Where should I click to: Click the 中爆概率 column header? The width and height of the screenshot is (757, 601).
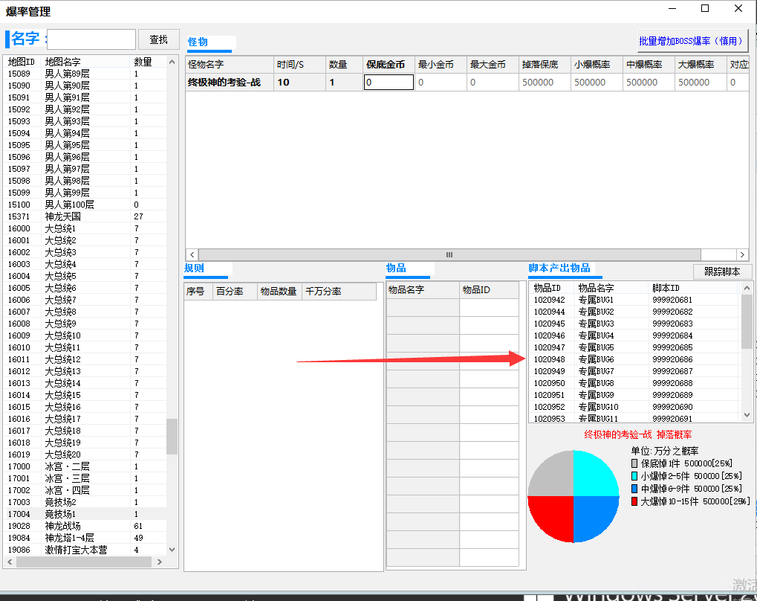tap(649, 64)
